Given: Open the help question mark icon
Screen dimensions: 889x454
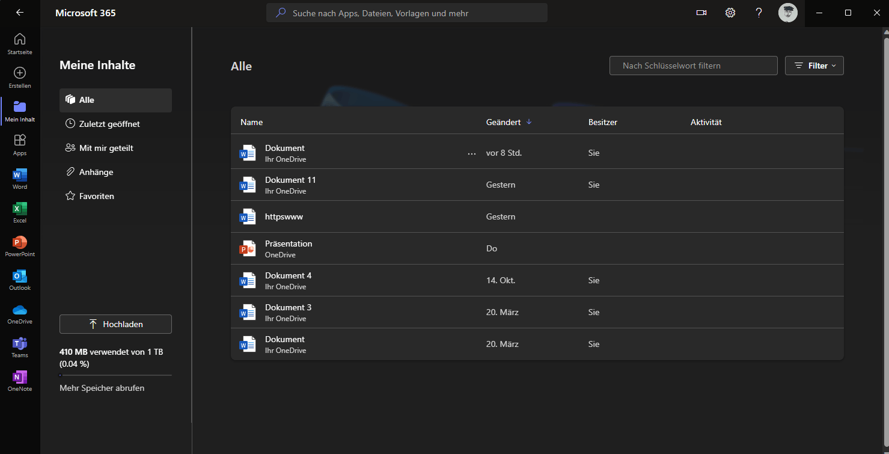Looking at the screenshot, I should pyautogui.click(x=759, y=13).
